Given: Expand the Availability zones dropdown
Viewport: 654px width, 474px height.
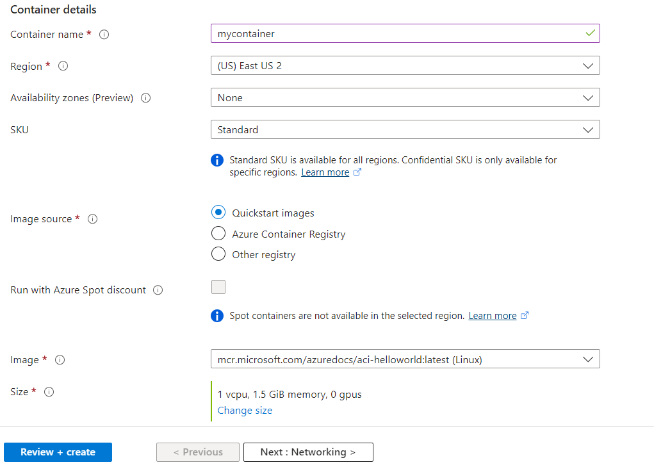Looking at the screenshot, I should coord(405,97).
